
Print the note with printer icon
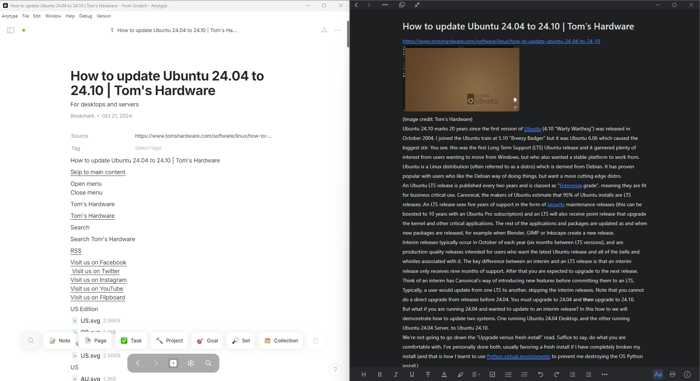pos(673,374)
